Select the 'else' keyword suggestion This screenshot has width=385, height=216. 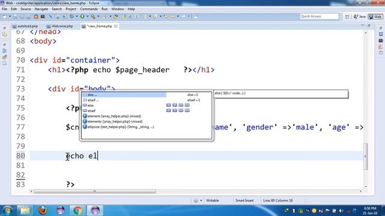(x=146, y=106)
